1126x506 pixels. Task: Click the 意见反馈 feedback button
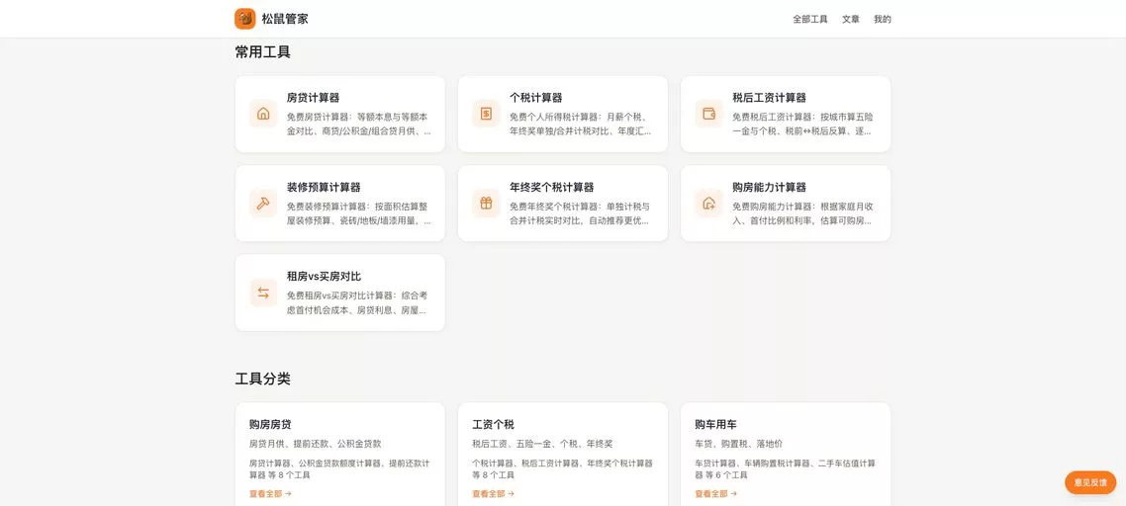(1090, 483)
